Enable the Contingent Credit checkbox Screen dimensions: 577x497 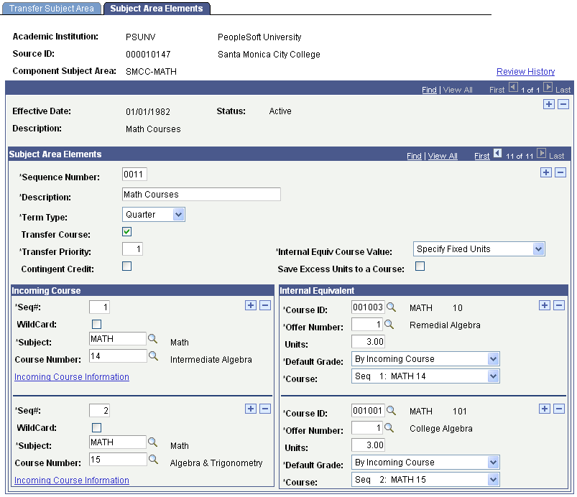(x=126, y=266)
